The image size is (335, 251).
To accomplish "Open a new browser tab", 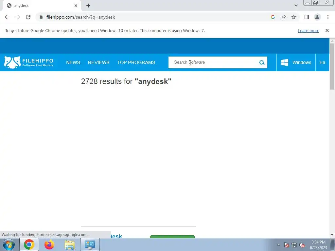I will [88, 6].
